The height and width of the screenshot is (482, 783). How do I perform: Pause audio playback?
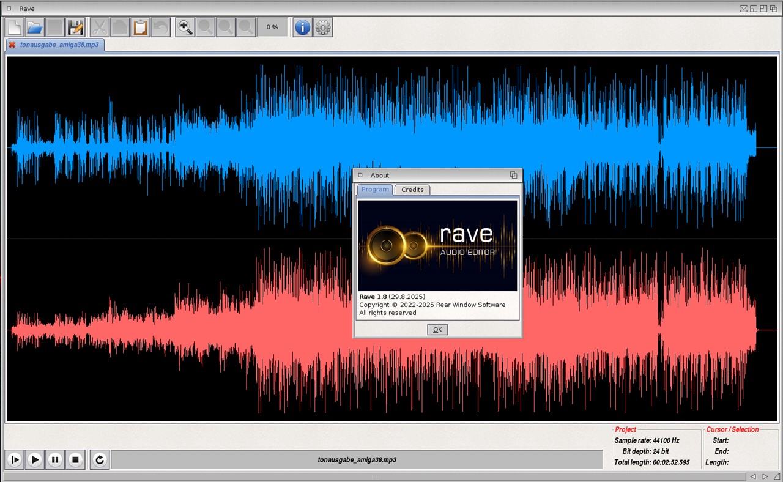55,459
